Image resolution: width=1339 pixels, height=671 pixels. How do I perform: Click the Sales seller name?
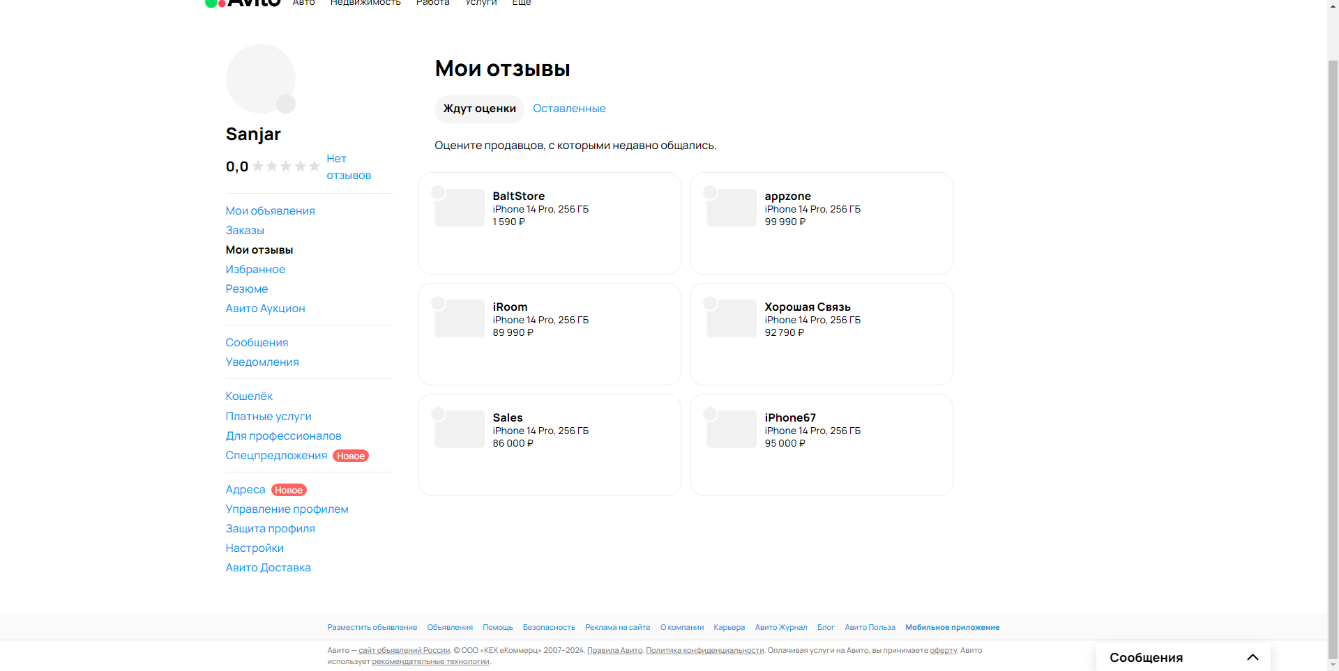[508, 417]
